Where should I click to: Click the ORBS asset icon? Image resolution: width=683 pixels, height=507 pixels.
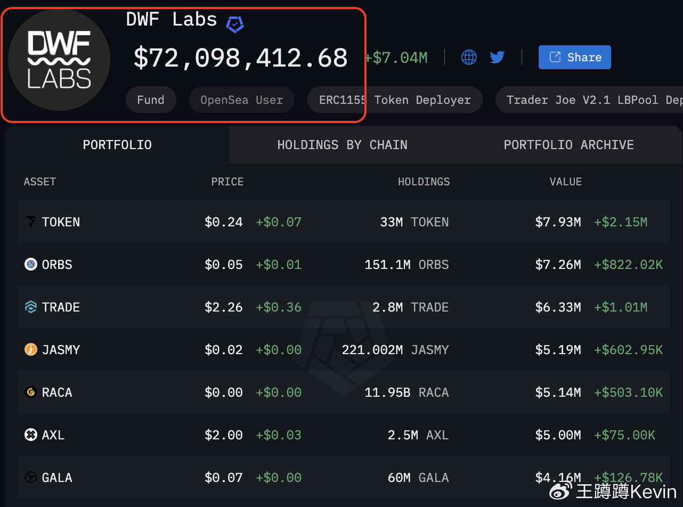(x=31, y=264)
